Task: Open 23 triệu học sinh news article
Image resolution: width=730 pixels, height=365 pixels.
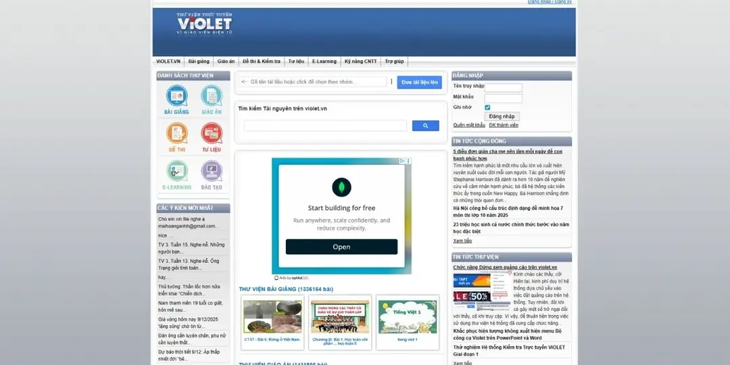Action: pos(511,228)
